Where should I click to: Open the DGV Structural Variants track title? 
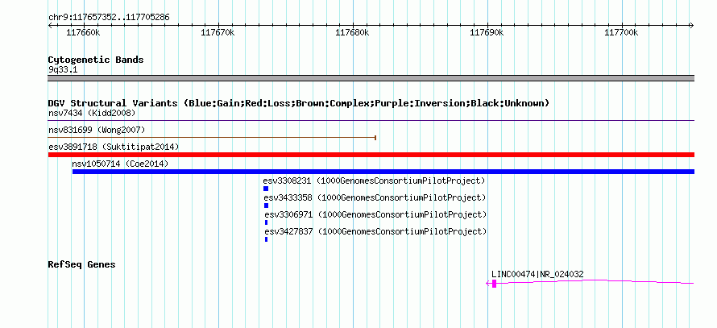[x=299, y=103]
